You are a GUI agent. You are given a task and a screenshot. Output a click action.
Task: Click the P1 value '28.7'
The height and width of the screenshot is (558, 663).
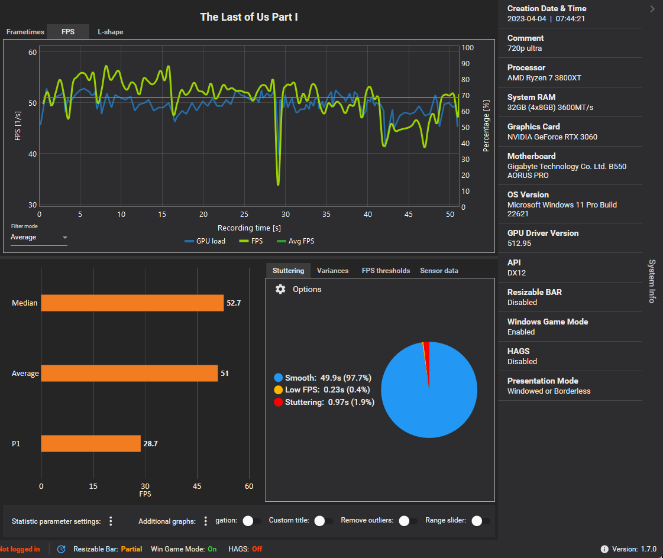tap(151, 443)
